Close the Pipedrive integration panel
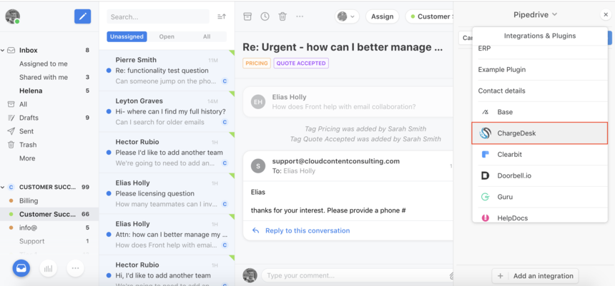615x286 pixels. tap(605, 14)
